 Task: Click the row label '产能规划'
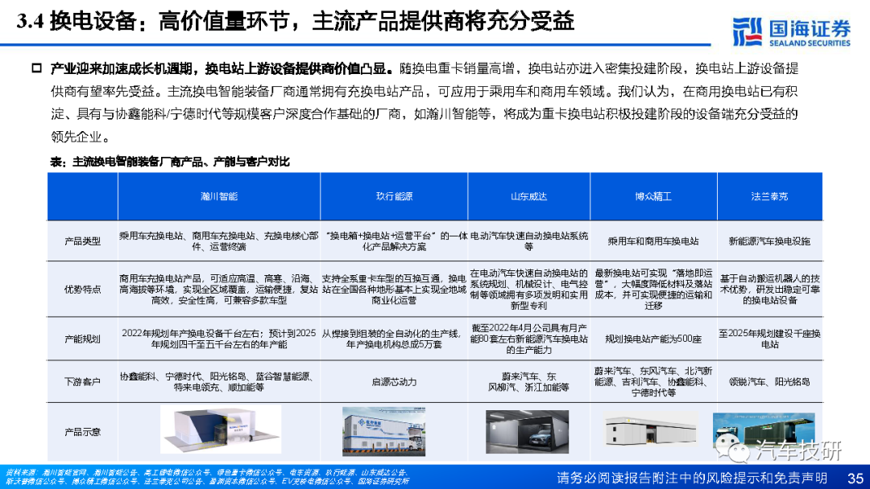point(83,339)
